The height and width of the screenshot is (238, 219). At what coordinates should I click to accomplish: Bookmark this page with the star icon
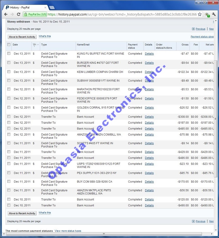pos(200,14)
